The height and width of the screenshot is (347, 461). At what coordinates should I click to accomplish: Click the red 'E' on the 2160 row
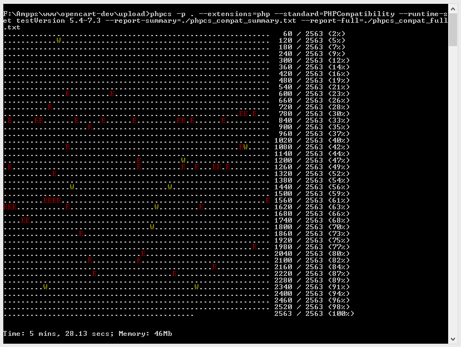click(x=214, y=267)
